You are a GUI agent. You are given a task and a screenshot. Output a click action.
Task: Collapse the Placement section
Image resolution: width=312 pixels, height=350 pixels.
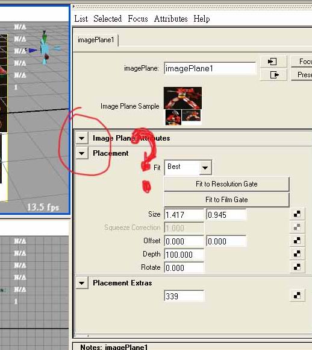[82, 153]
